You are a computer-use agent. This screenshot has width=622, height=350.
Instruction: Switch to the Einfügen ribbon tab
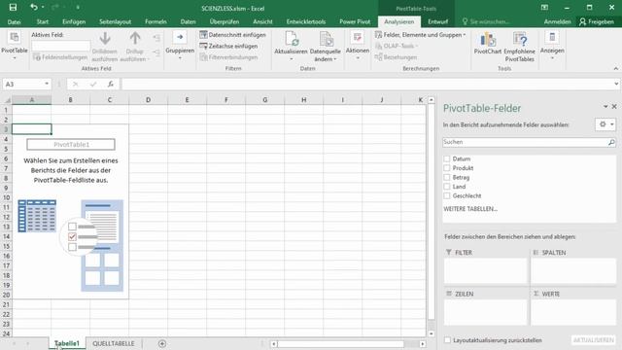point(74,21)
